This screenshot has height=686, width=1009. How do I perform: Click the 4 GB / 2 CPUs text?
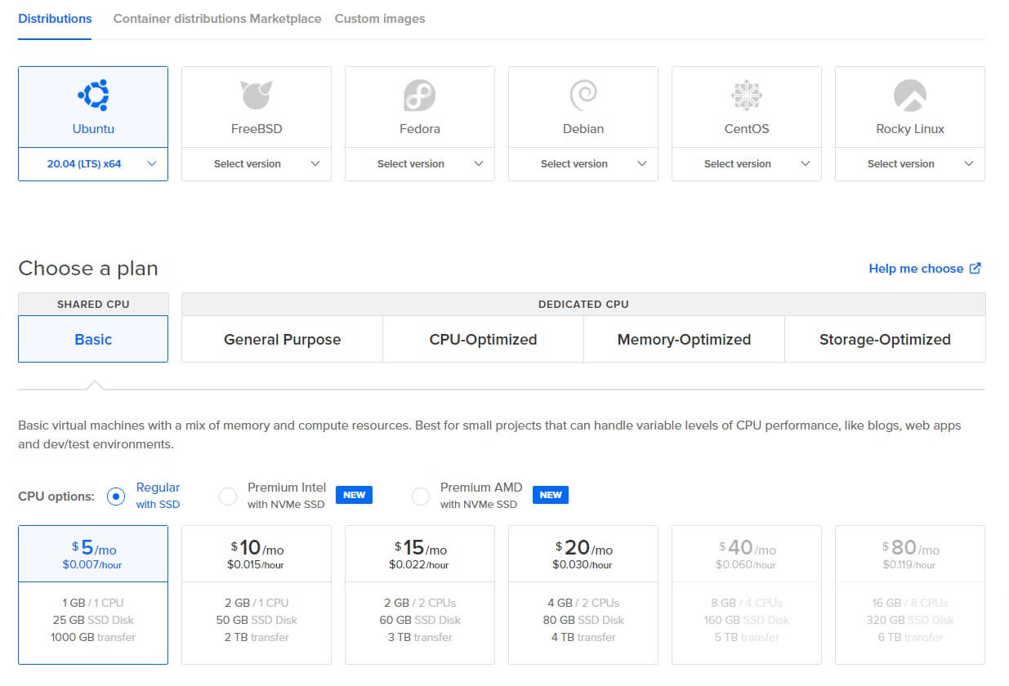click(x=583, y=603)
